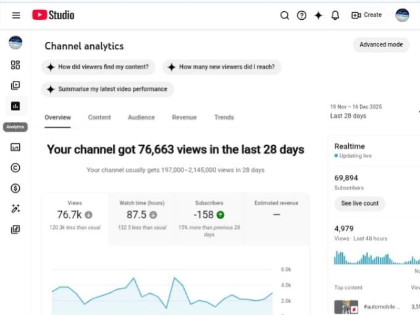Open the Earn dollar sidebar icon

coord(15,188)
